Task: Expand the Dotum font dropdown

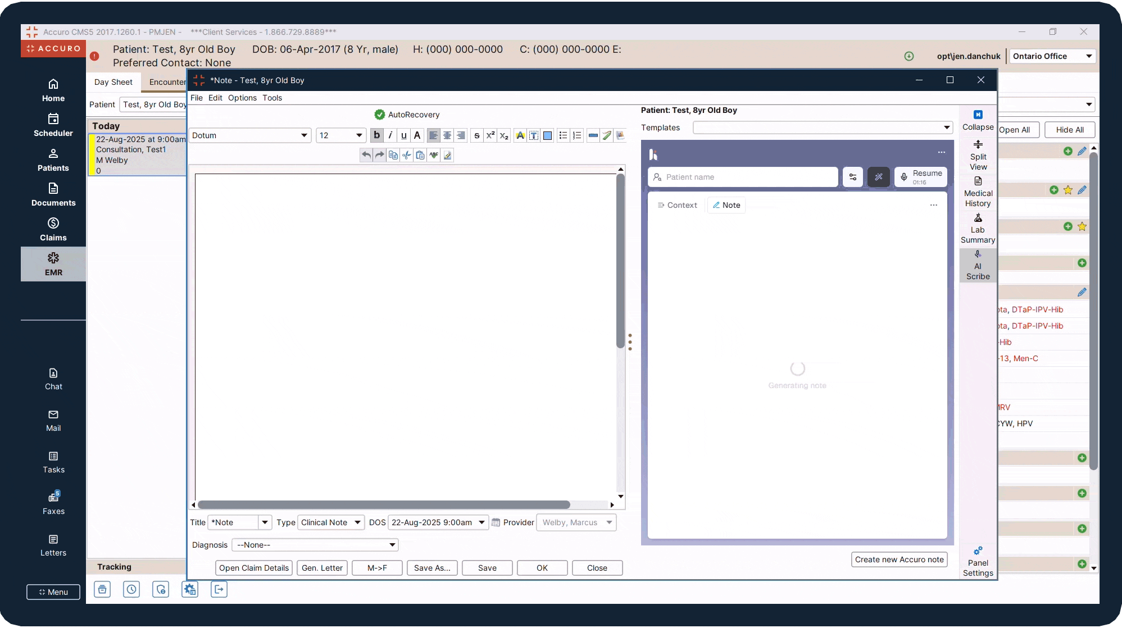Action: coord(303,135)
